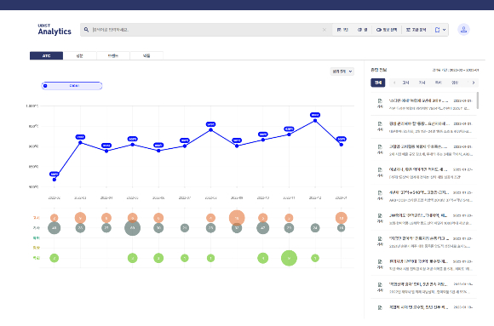Viewport: 494px width, 326px height.
Task: Show next category with right chevron
Action: pos(474,83)
